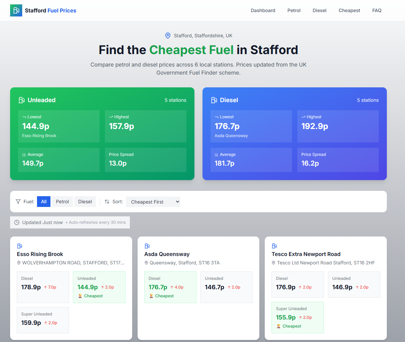Click the trophy icon under Tesco Super Unleaded
Image resolution: width=405 pixels, height=342 pixels.
coord(279,326)
